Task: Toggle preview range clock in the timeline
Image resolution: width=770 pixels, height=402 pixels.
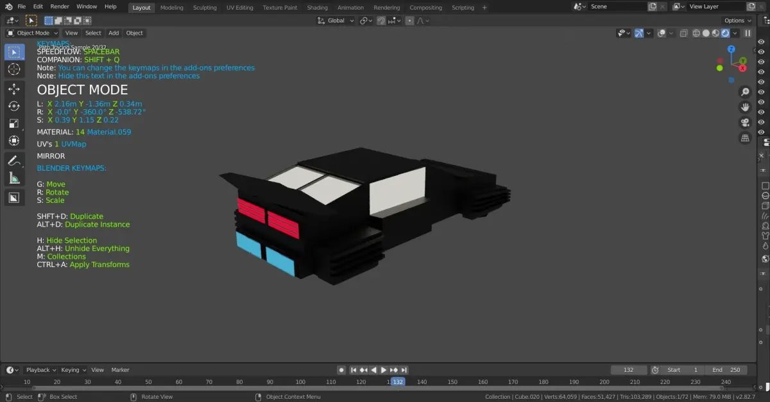Action: 655,370
